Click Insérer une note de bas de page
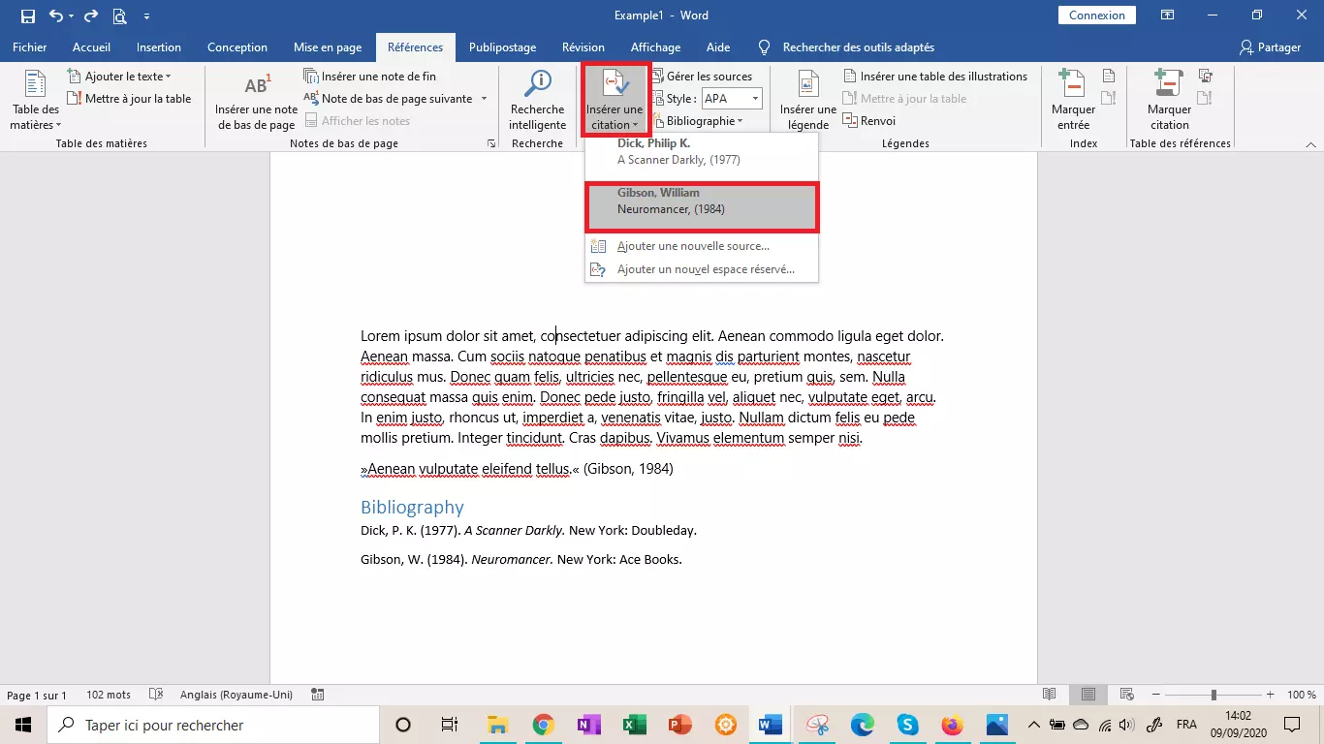Viewport: 1324px width, 744px height. (x=256, y=102)
